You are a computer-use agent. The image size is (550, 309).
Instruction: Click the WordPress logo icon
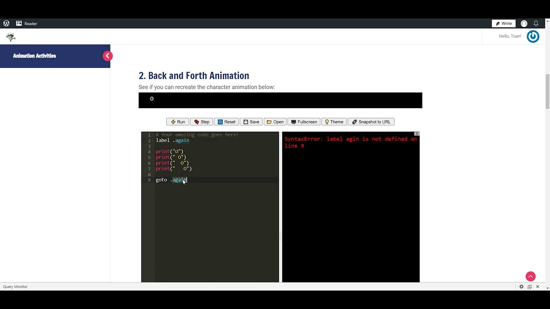point(6,24)
